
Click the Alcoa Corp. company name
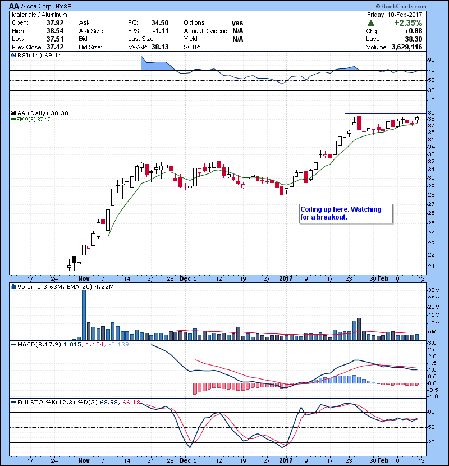tap(37, 6)
